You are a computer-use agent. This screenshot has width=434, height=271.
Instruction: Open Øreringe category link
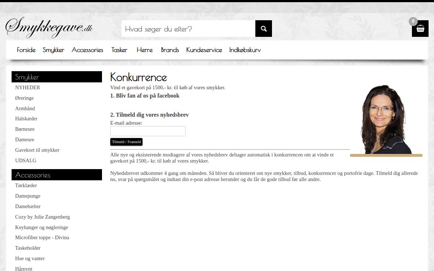(24, 98)
